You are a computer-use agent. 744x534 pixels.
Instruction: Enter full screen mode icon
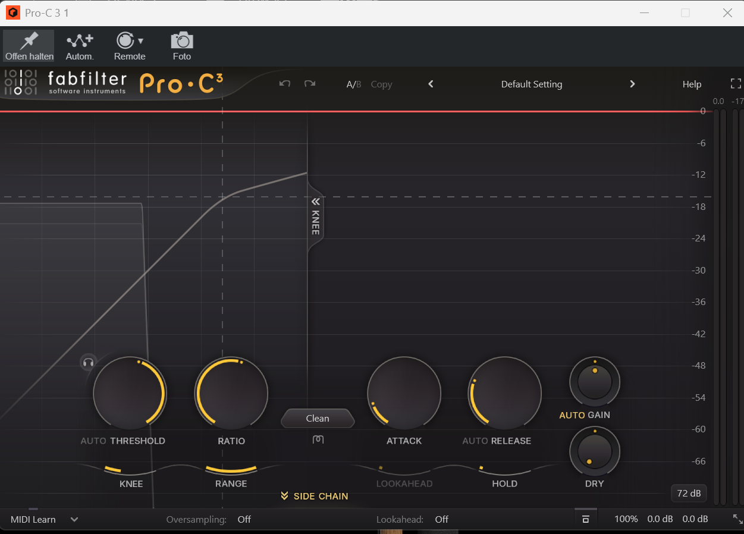coord(736,84)
